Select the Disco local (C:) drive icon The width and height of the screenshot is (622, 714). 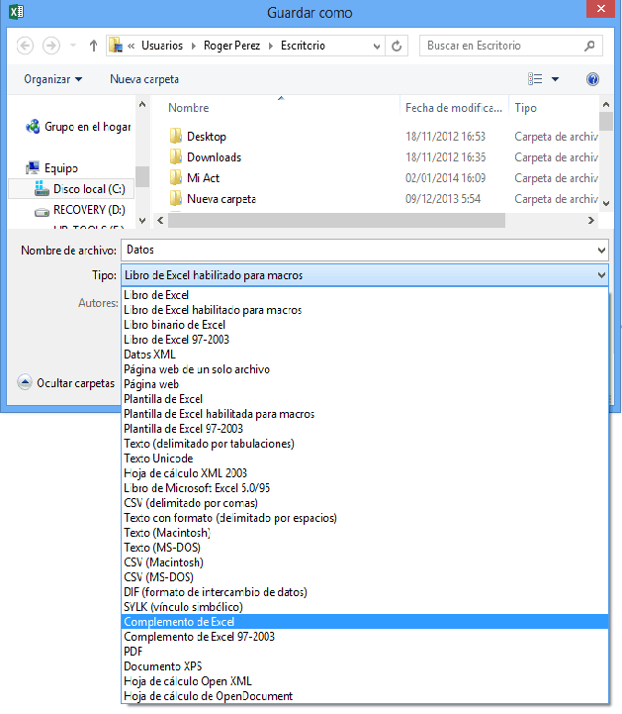42,188
